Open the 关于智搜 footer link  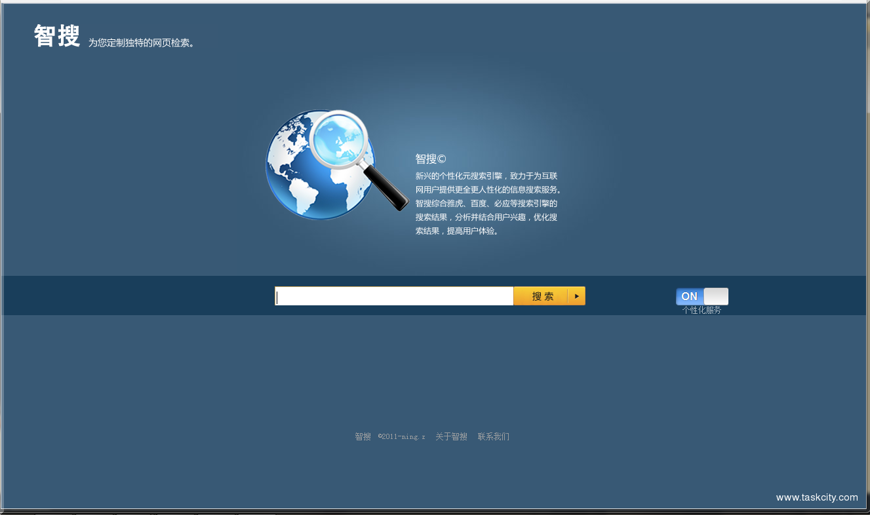pos(451,436)
